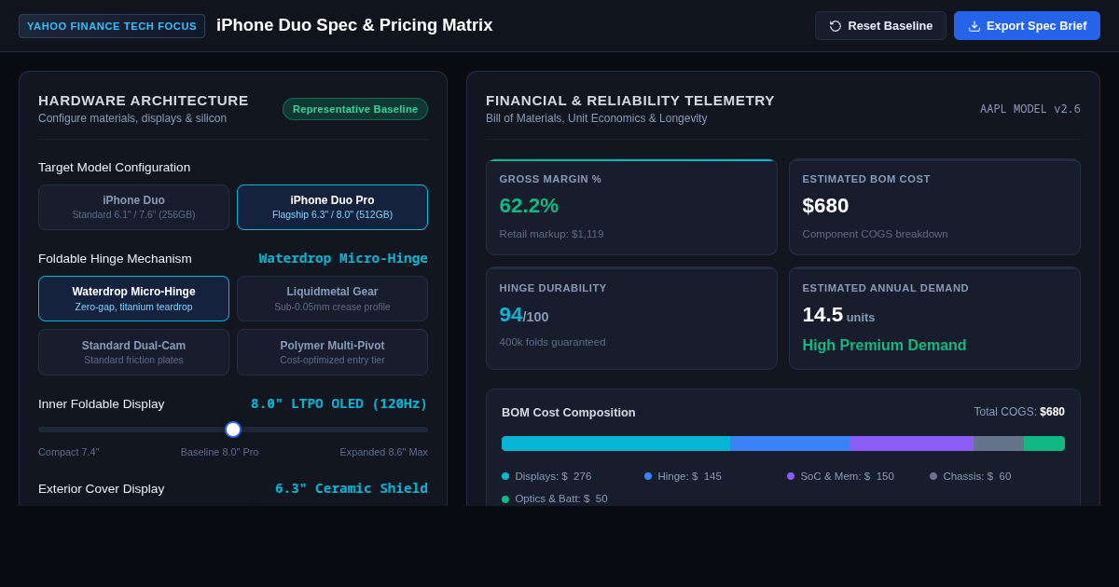This screenshot has width=1119, height=587.
Task: Click the 62.2% gross margin value
Action: point(529,206)
